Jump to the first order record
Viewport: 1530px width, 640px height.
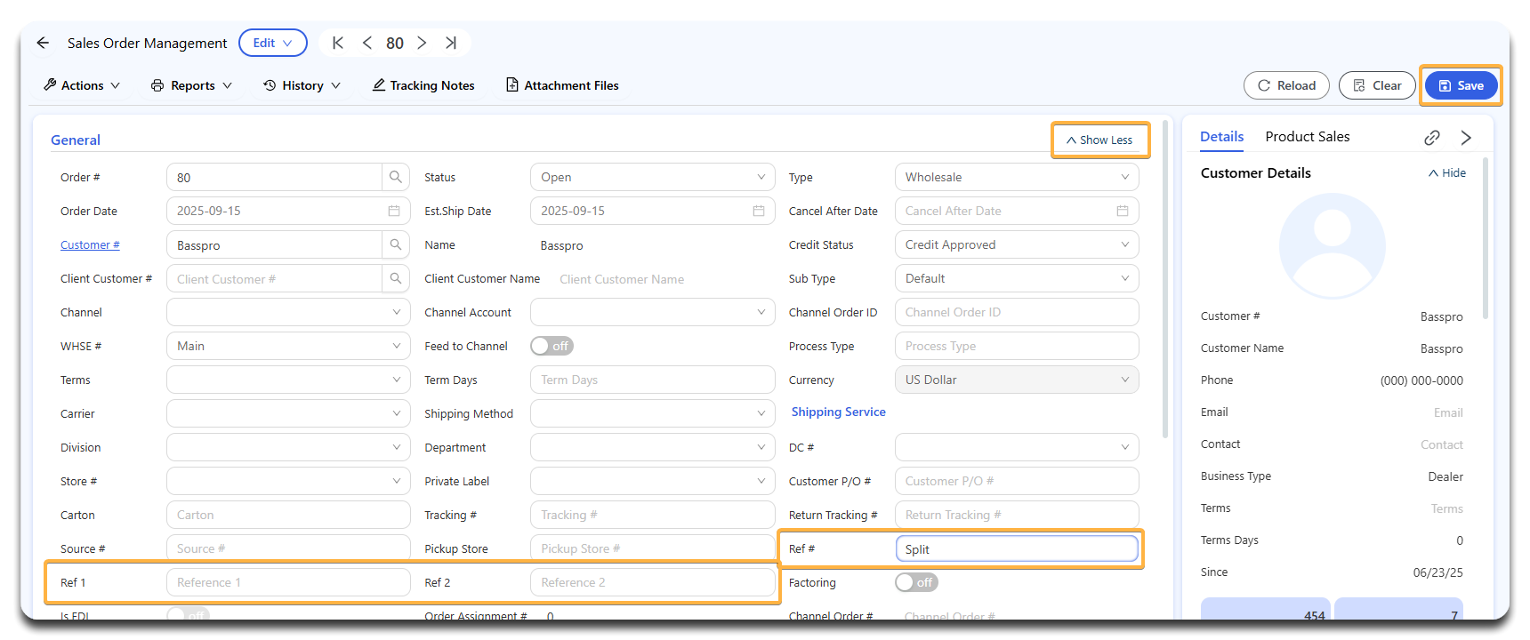tap(338, 43)
